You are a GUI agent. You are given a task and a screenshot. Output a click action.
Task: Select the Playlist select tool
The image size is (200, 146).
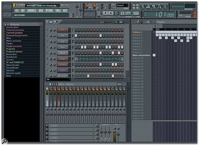tap(151, 22)
